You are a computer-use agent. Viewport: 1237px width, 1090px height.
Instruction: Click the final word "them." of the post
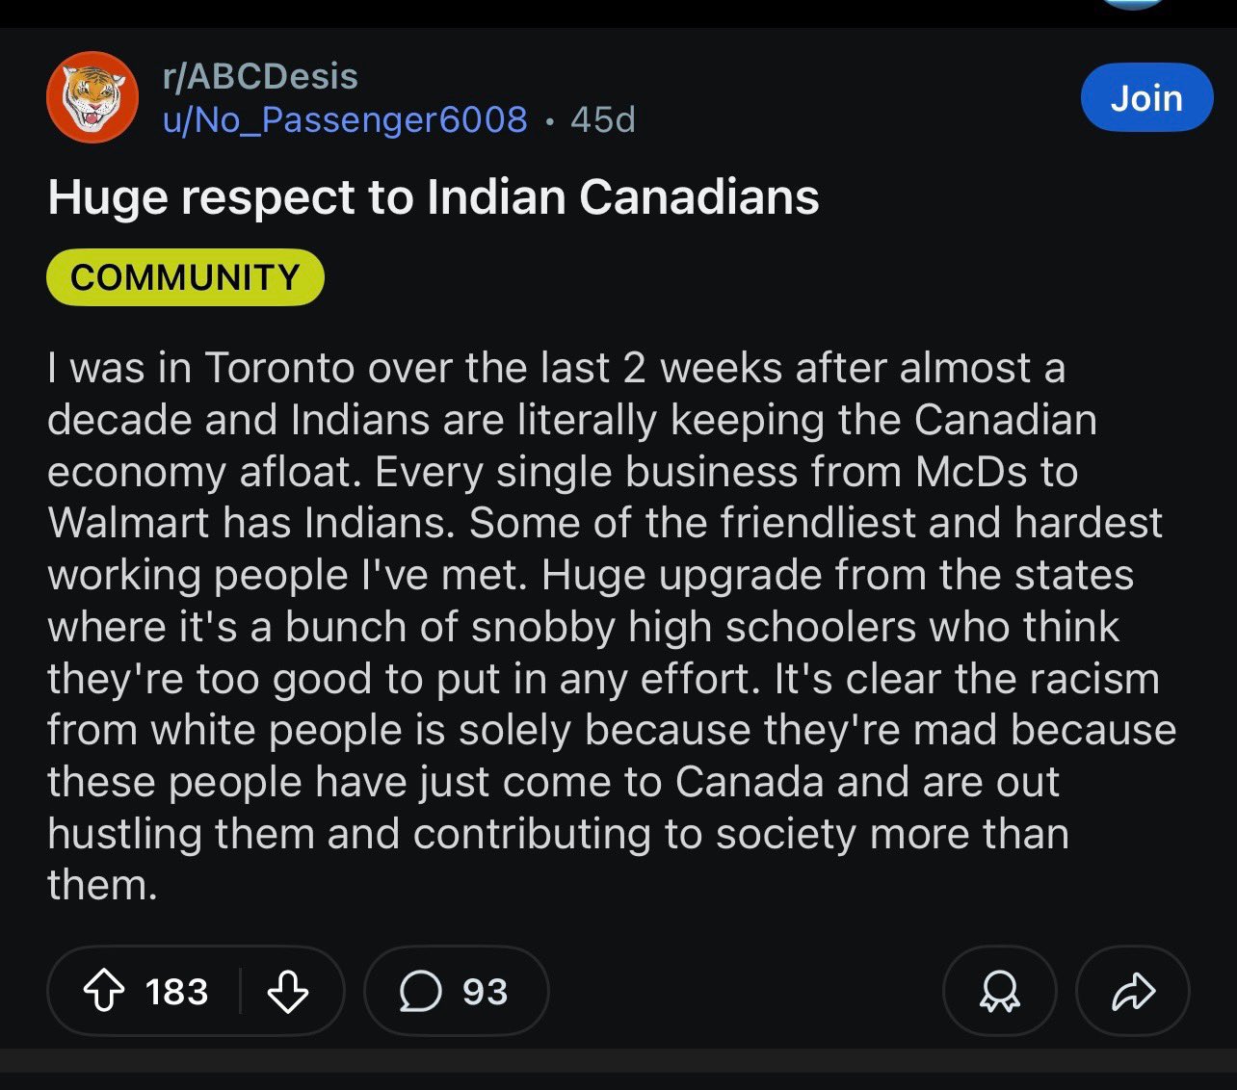[102, 885]
